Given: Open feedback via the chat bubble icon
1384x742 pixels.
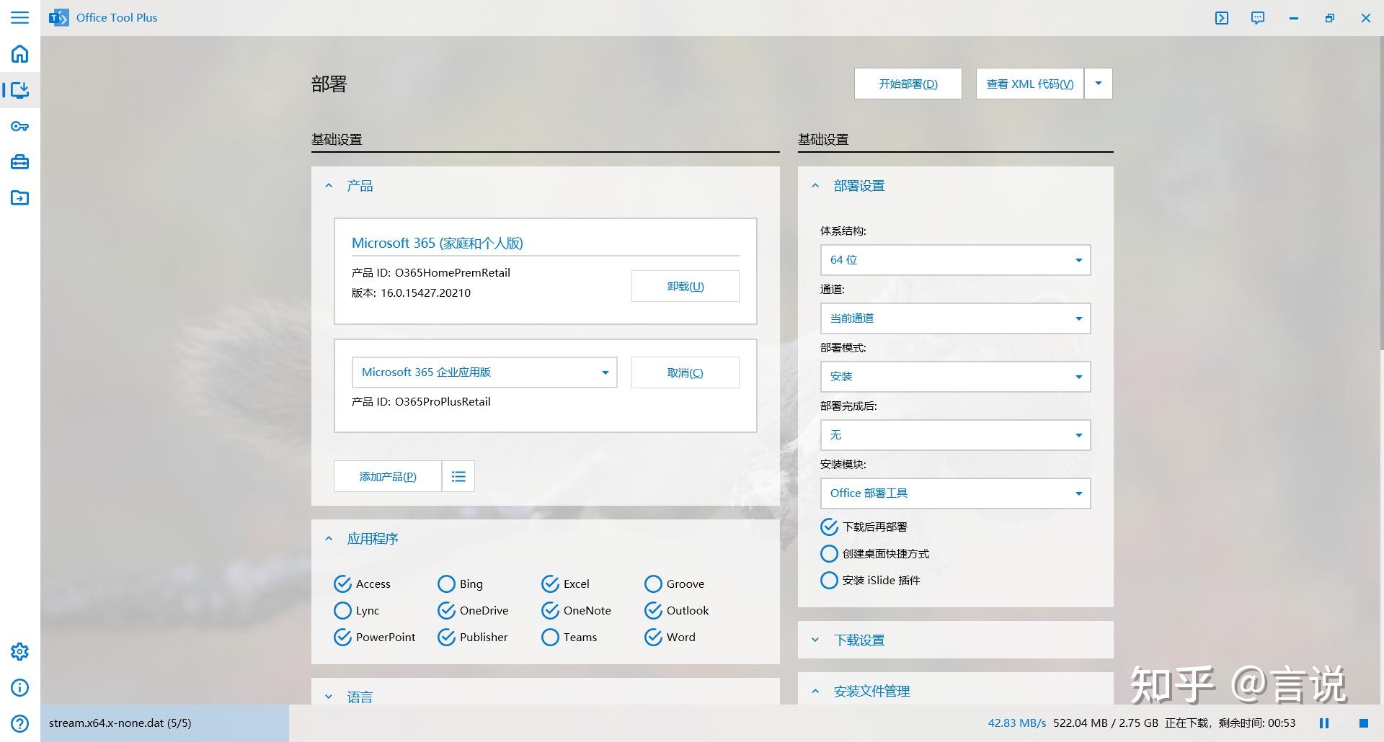Looking at the screenshot, I should pyautogui.click(x=1257, y=17).
